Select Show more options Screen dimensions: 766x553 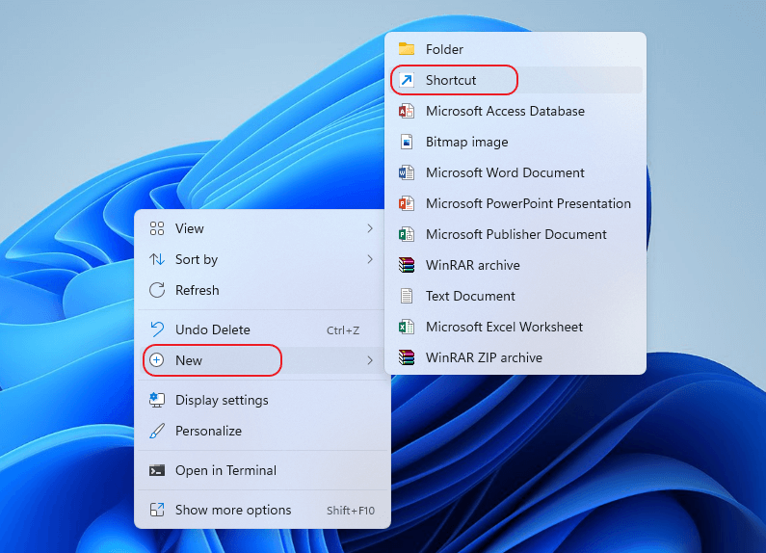pyautogui.click(x=262, y=510)
